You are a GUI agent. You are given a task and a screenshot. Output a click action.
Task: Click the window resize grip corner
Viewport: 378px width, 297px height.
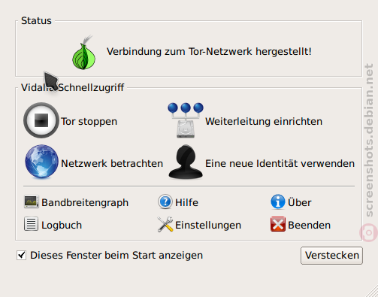tap(372, 291)
